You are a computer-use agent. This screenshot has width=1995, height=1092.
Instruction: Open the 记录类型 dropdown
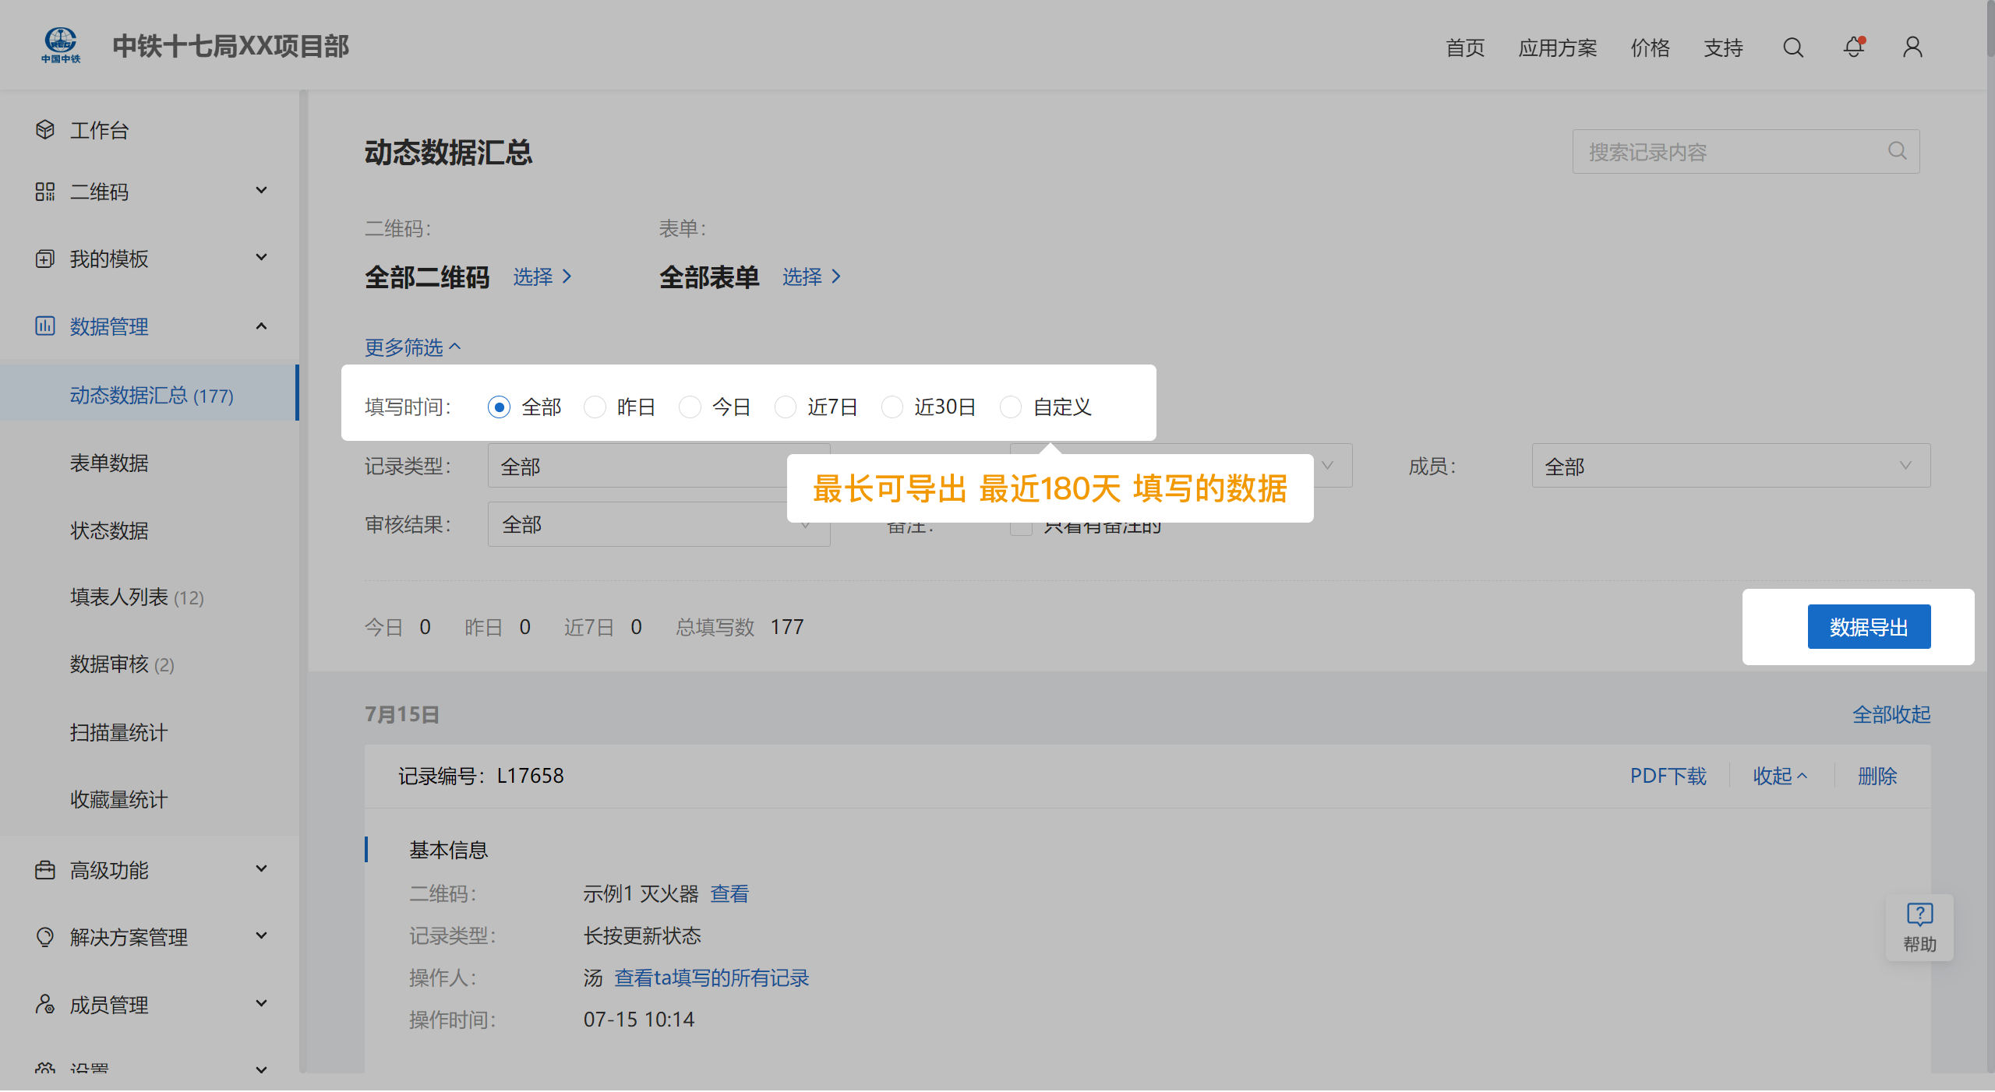click(659, 465)
